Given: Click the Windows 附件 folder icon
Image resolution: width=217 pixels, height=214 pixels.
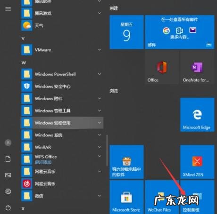Looking at the screenshot, I should pyautogui.click(x=27, y=98).
